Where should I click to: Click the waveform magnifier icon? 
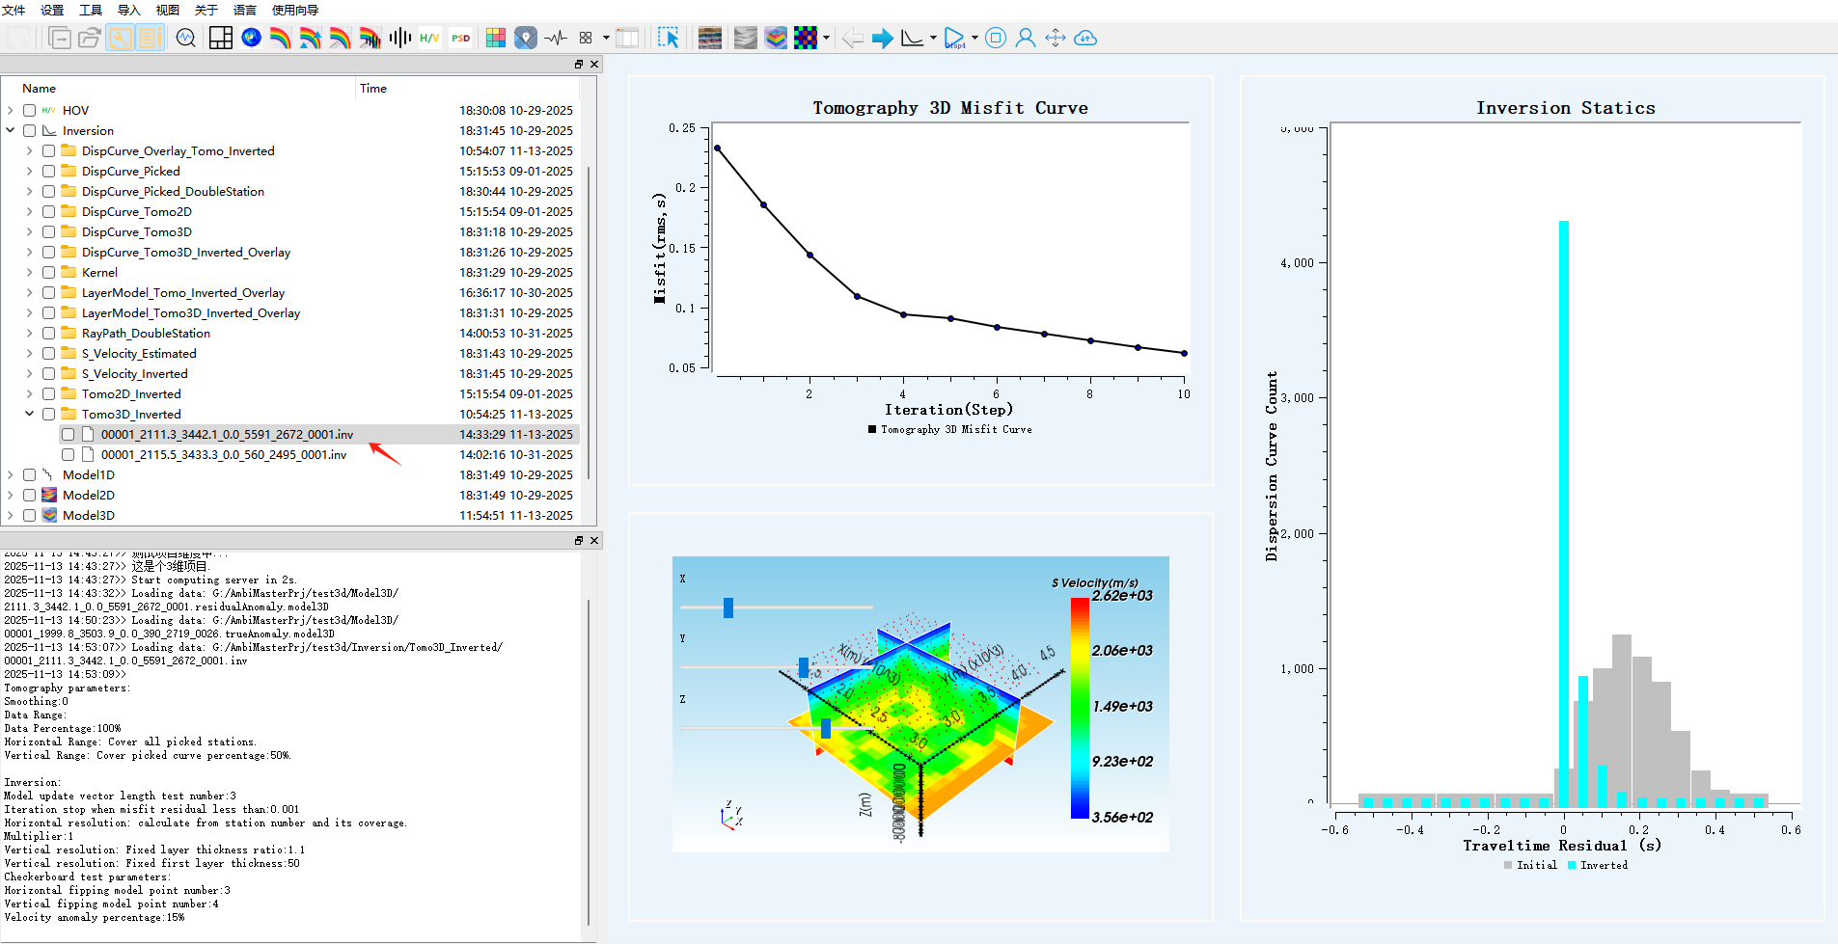pos(186,39)
